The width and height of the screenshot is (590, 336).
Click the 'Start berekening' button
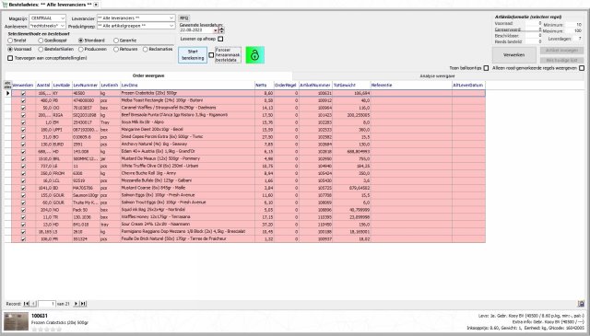tap(193, 55)
